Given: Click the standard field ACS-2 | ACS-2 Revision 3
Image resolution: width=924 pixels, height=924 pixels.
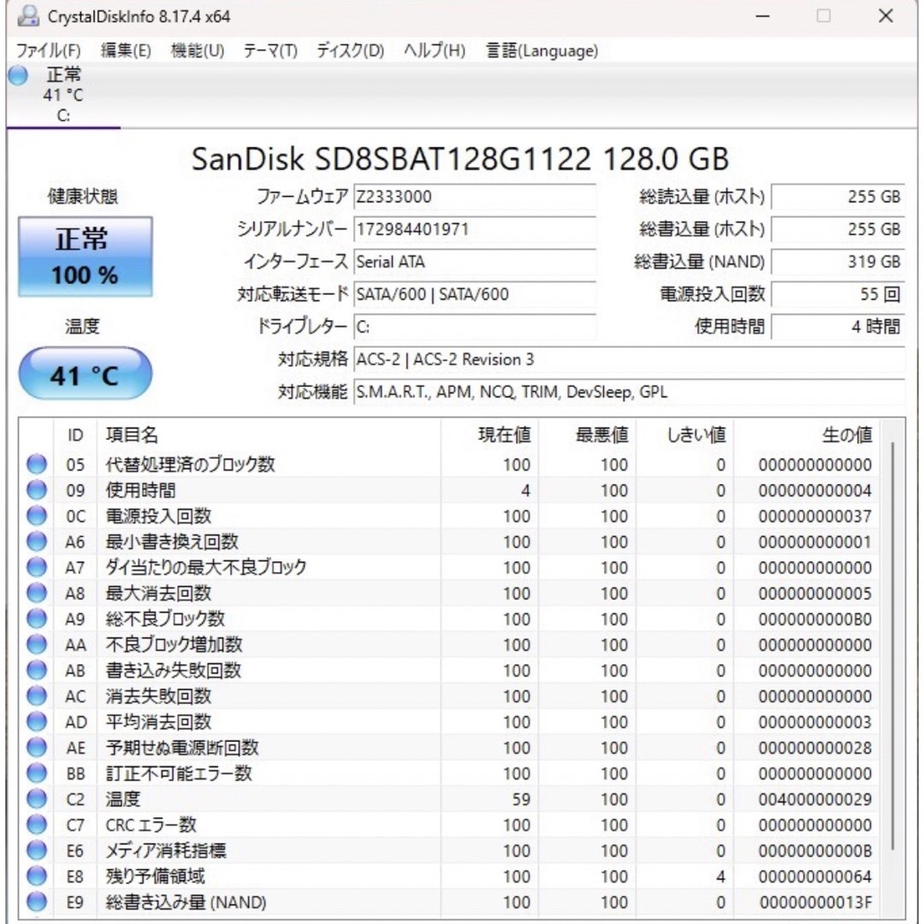Looking at the screenshot, I should 630,359.
